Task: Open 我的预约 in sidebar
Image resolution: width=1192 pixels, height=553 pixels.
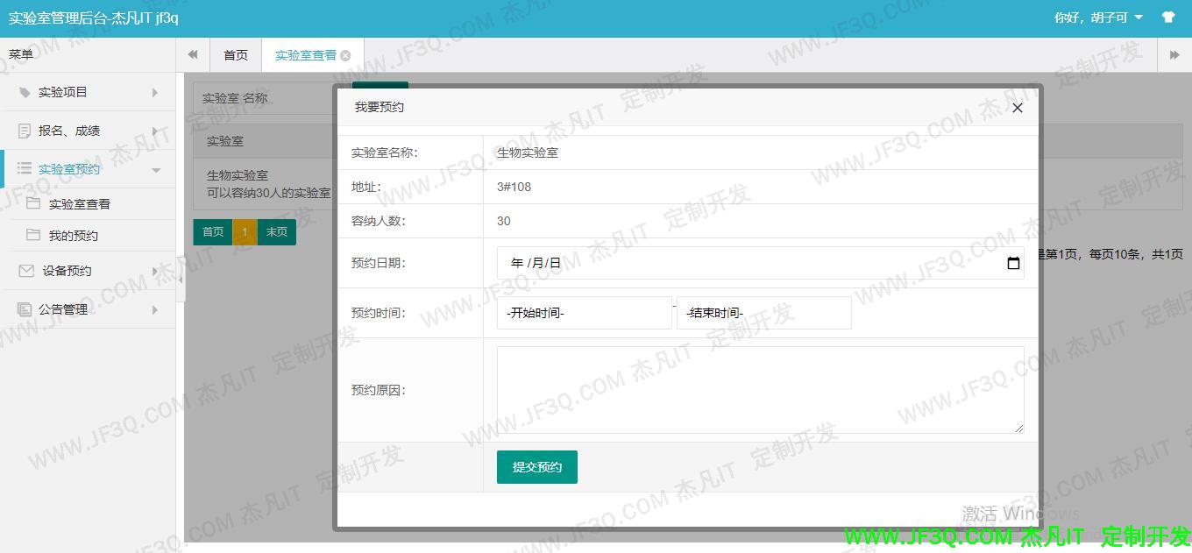Action: click(73, 236)
